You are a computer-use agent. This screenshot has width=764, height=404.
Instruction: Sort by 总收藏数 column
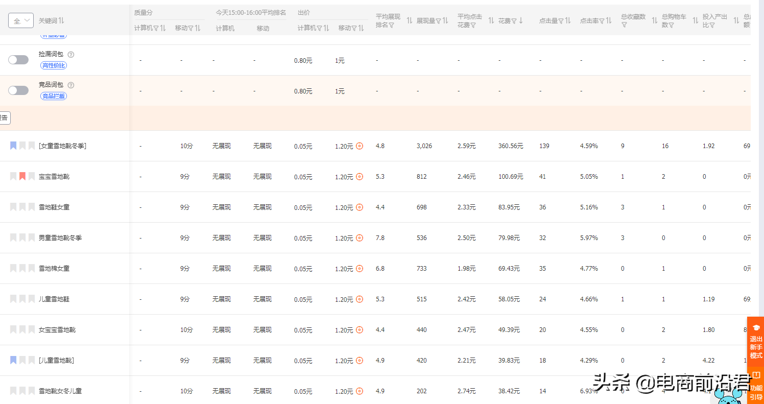point(655,20)
